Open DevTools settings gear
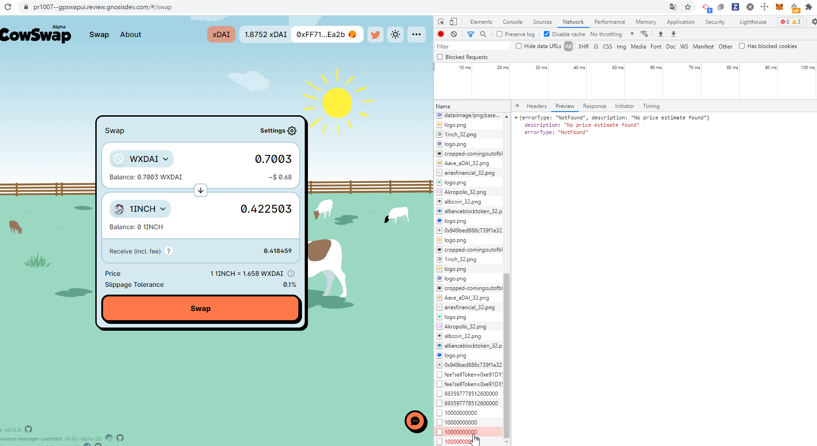 [814, 21]
